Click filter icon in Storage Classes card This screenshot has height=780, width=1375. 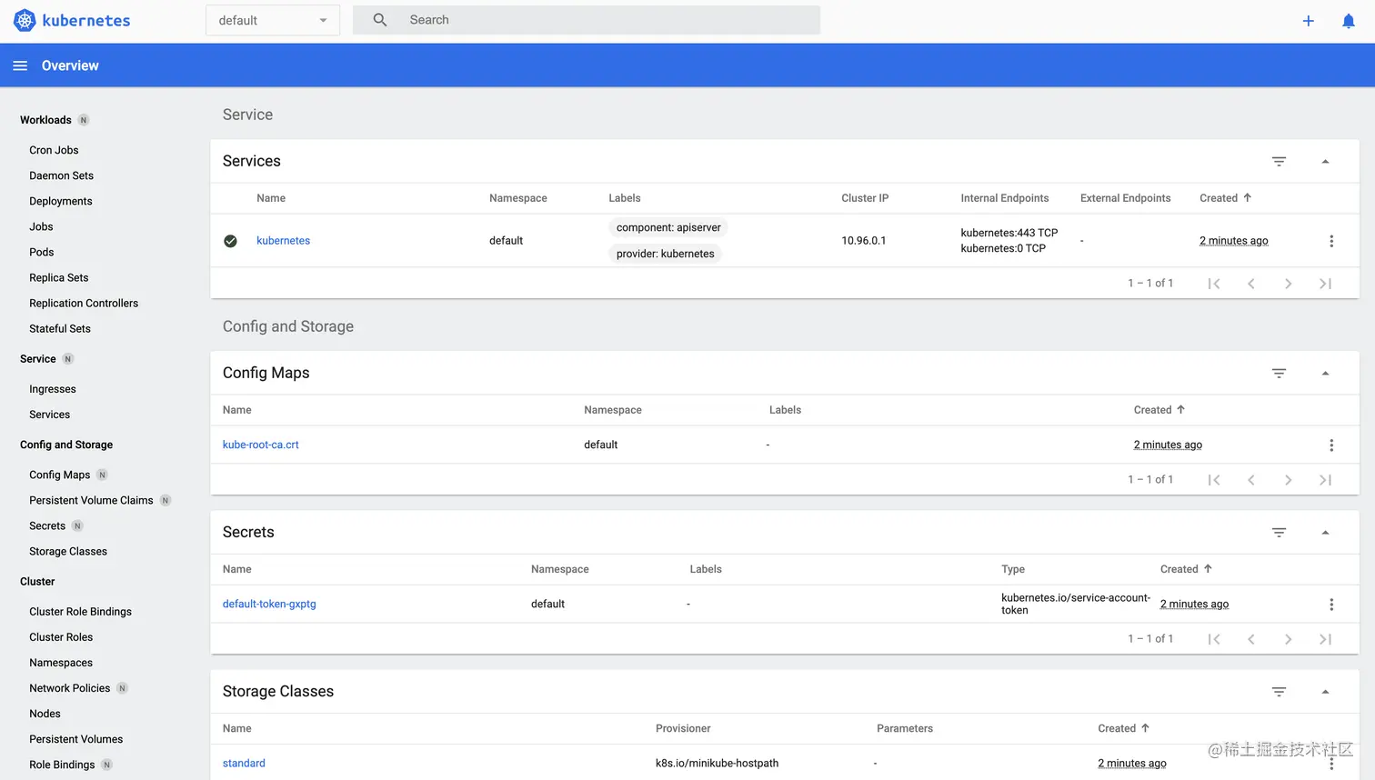[1279, 692]
